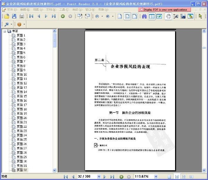Open the Tools menu
Image resolution: width=208 pixels, height=180 pixels.
coord(64,10)
